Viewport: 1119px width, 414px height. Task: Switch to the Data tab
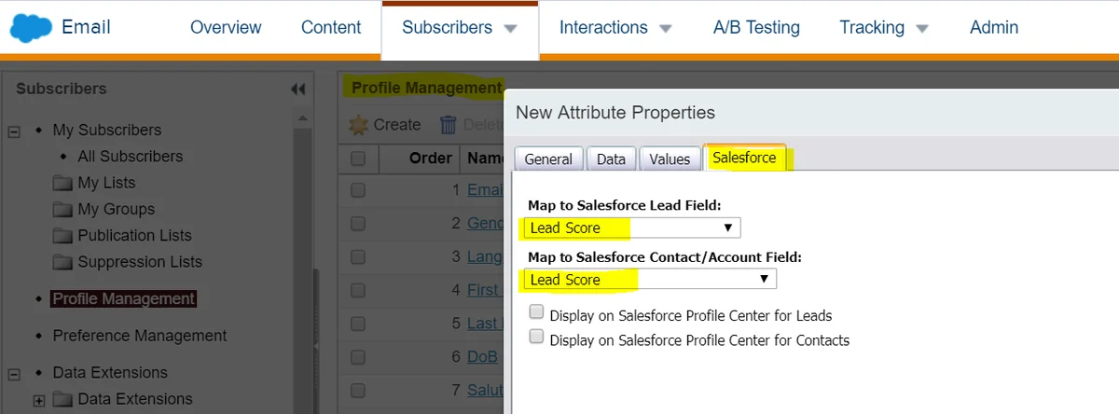[x=611, y=159]
